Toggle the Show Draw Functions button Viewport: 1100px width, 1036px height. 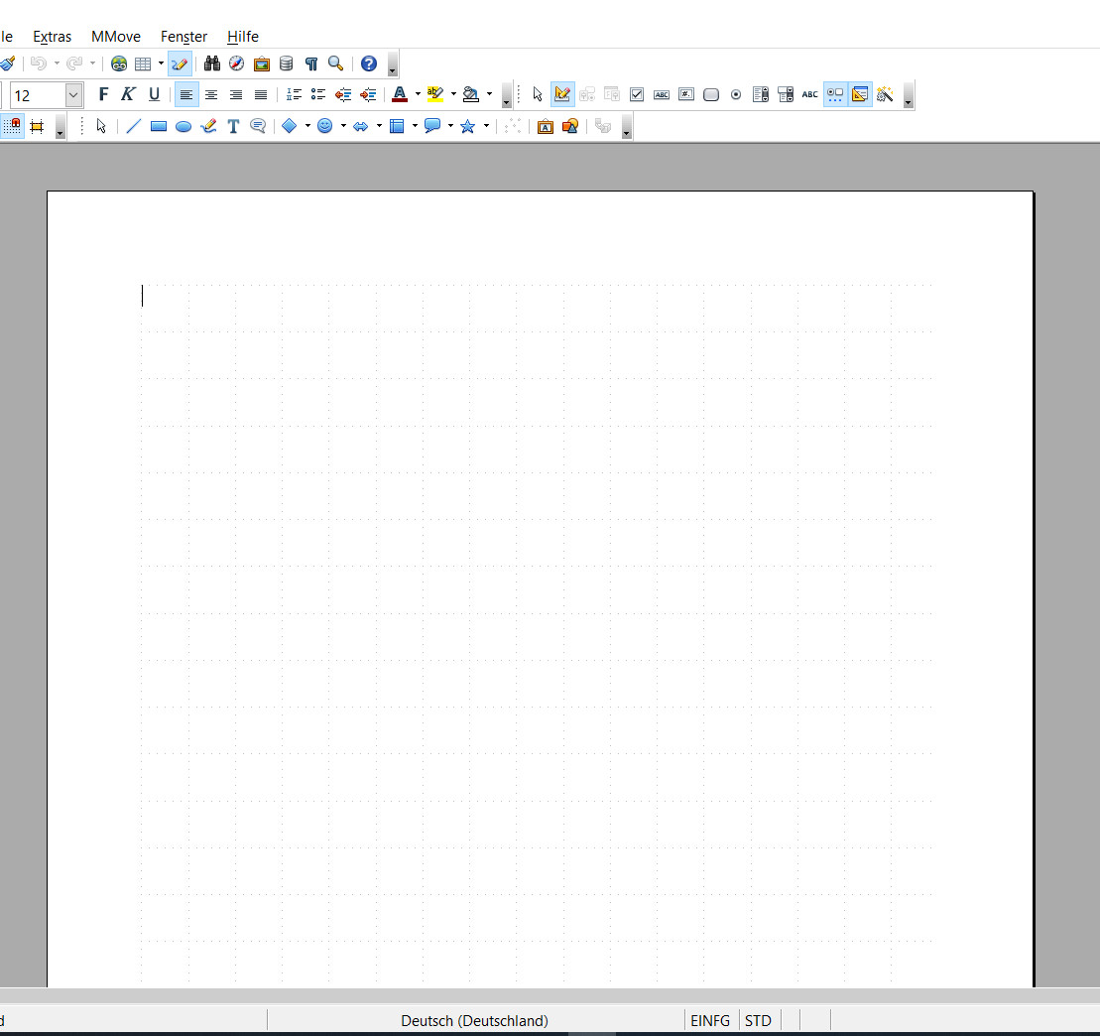click(180, 64)
